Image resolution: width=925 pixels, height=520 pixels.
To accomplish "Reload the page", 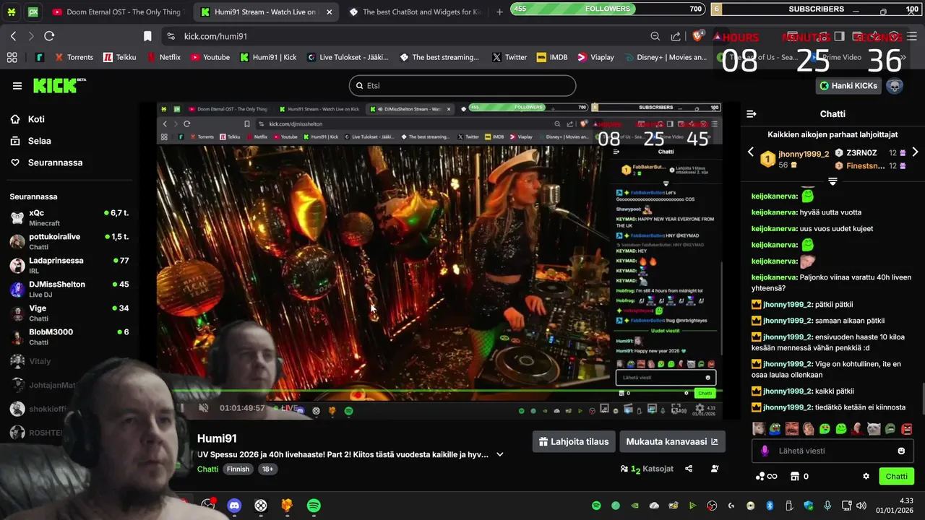I will pyautogui.click(x=49, y=36).
